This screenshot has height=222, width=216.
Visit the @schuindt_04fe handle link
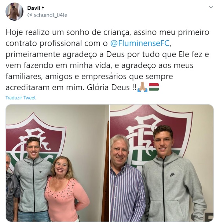point(47,15)
